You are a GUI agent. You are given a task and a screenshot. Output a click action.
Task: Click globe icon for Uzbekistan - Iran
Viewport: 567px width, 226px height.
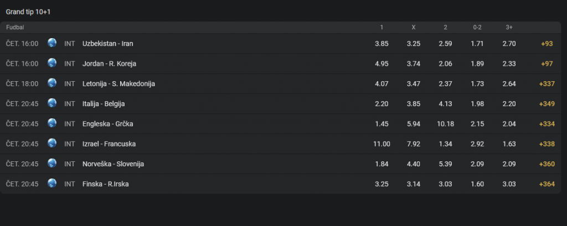[x=52, y=43]
